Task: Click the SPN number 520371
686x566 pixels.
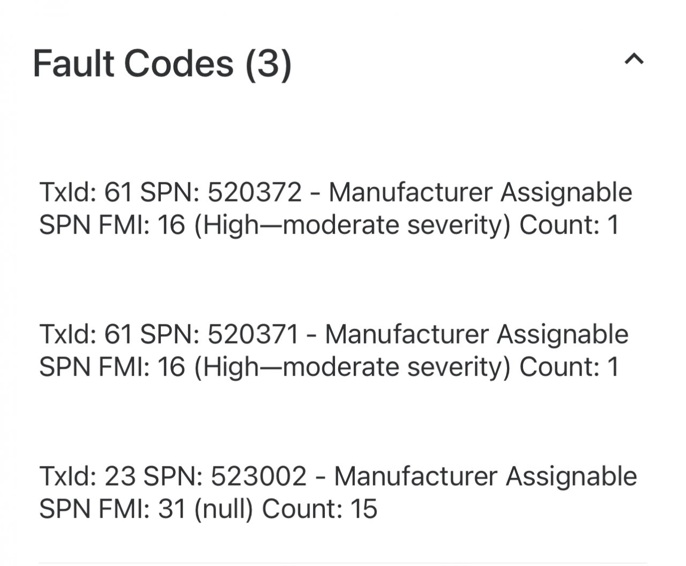Action: click(252, 334)
